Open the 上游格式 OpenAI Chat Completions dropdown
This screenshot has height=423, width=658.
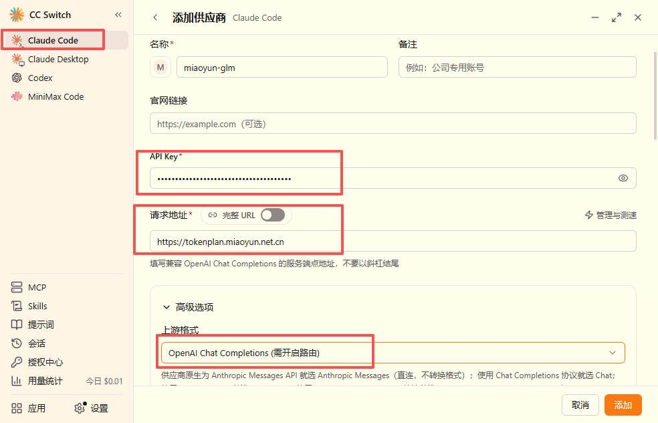click(x=393, y=353)
